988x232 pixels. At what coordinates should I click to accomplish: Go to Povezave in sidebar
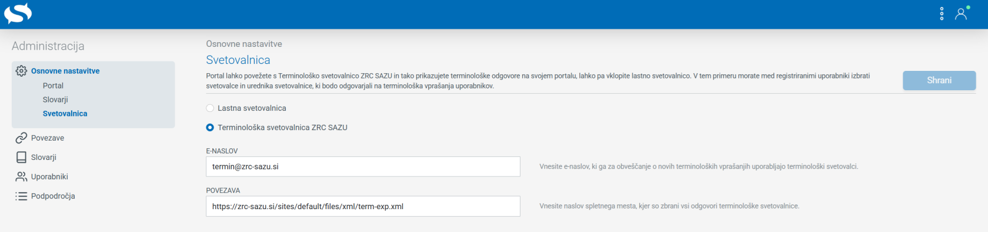(48, 138)
